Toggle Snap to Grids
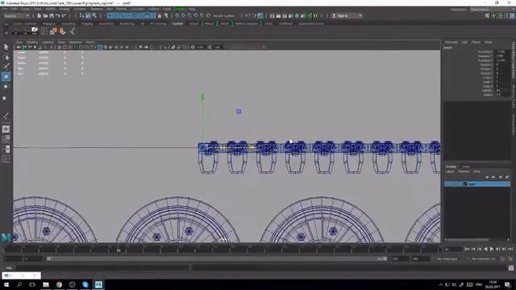 pos(177,16)
